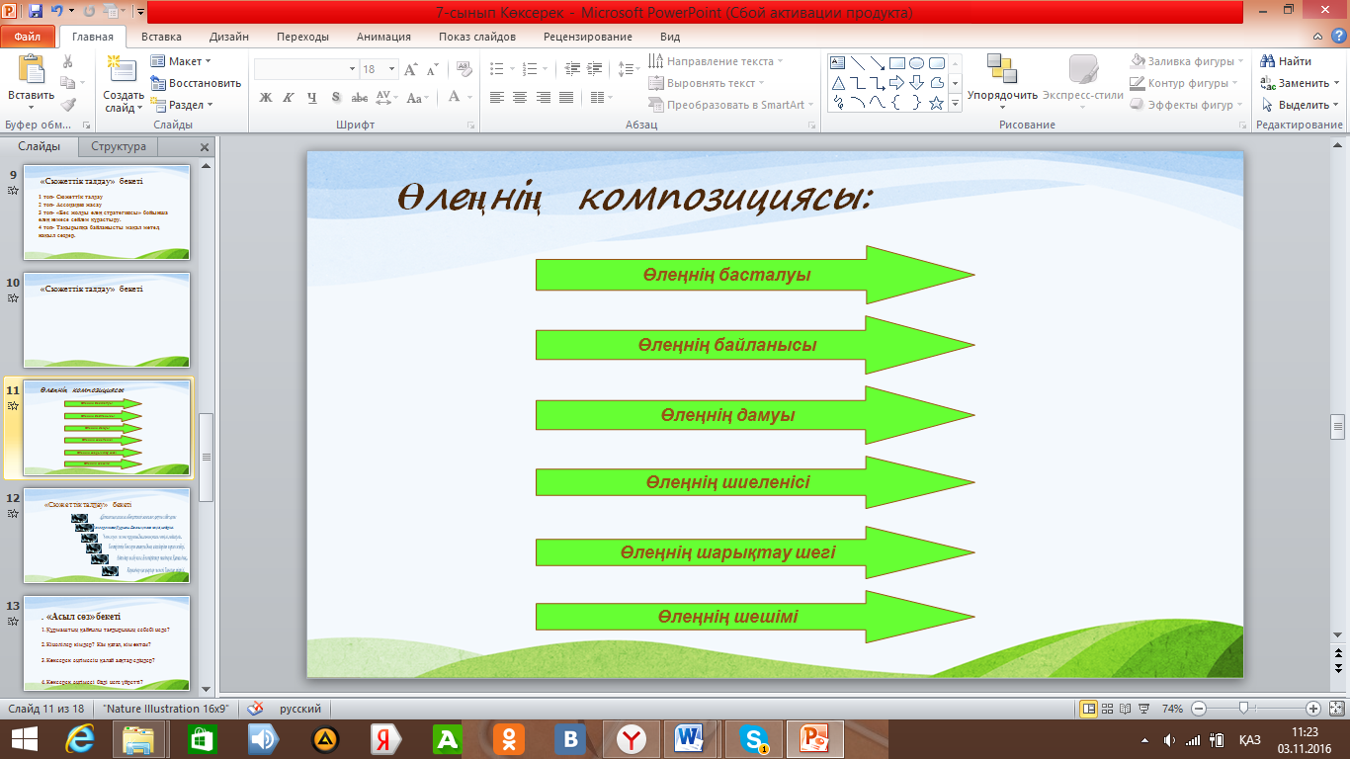The width and height of the screenshot is (1350, 759).
Task: Toggle underline formatting Ч
Action: tap(312, 97)
